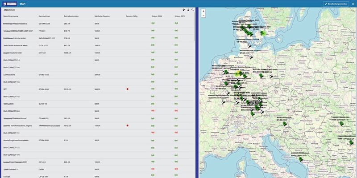Click the Bearbeitungsmodus button

336,4
